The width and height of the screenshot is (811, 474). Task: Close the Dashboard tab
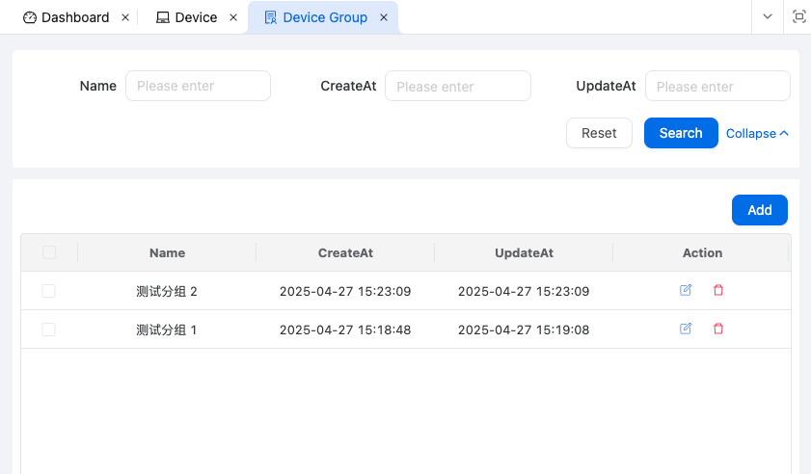coord(125,17)
